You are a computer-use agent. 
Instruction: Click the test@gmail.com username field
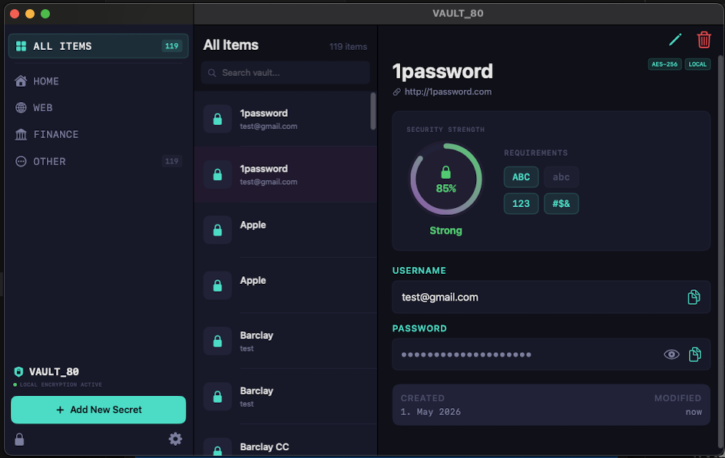(551, 298)
